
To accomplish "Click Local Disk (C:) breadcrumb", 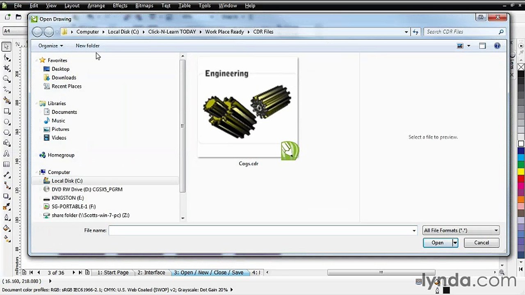I will click(x=123, y=32).
